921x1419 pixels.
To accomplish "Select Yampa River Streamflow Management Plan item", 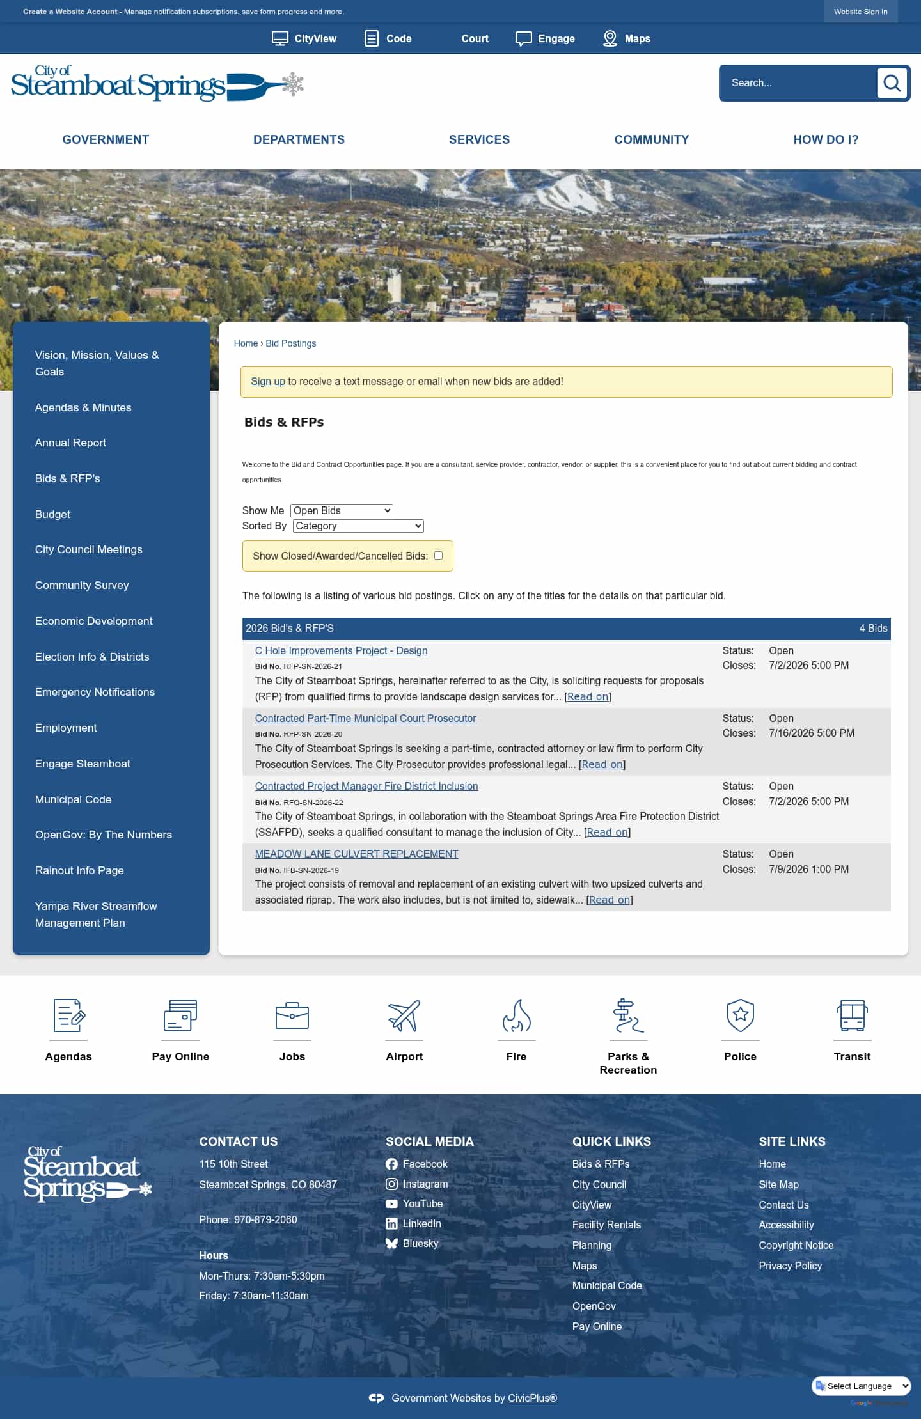I will pyautogui.click(x=96, y=914).
